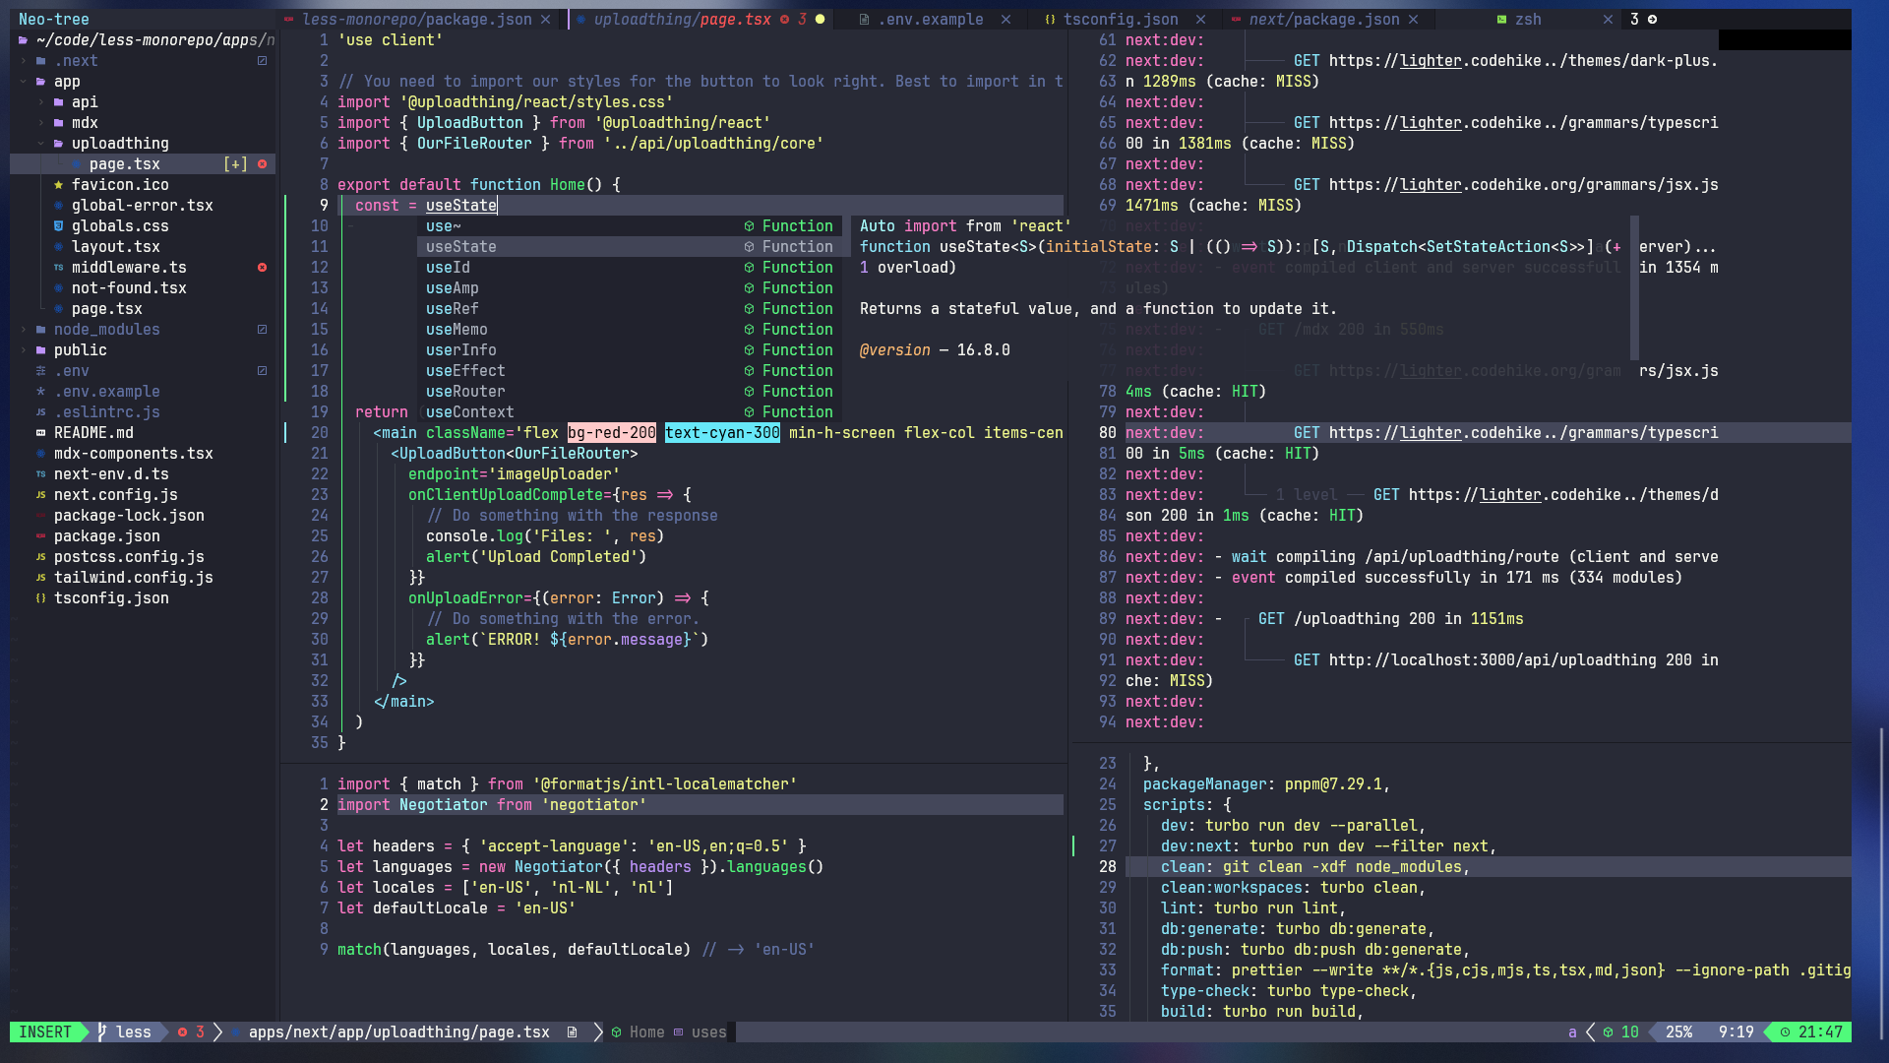
Task: Switch to the uploadthing/page.tsx tab
Action: (x=701, y=20)
